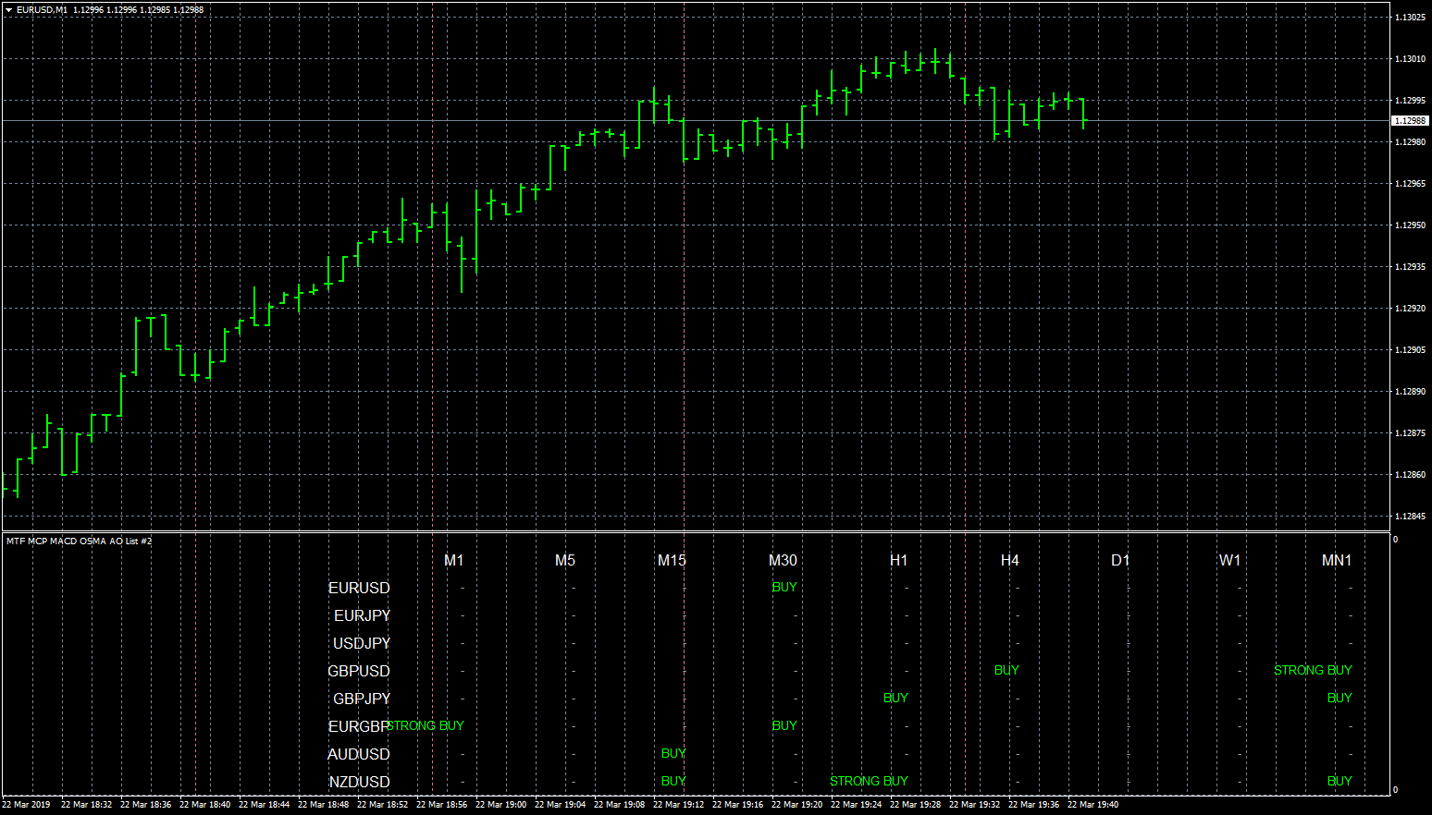Viewport: 1432px width, 815px height.
Task: Click the 22 Mar 19:08 time label
Action: click(x=620, y=805)
